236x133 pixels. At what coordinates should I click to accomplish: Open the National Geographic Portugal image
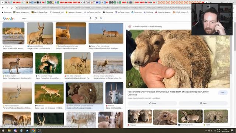point(71,33)
